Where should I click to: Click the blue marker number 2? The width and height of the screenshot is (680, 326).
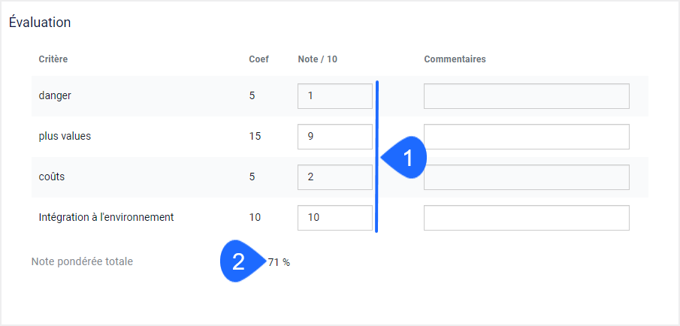click(242, 262)
